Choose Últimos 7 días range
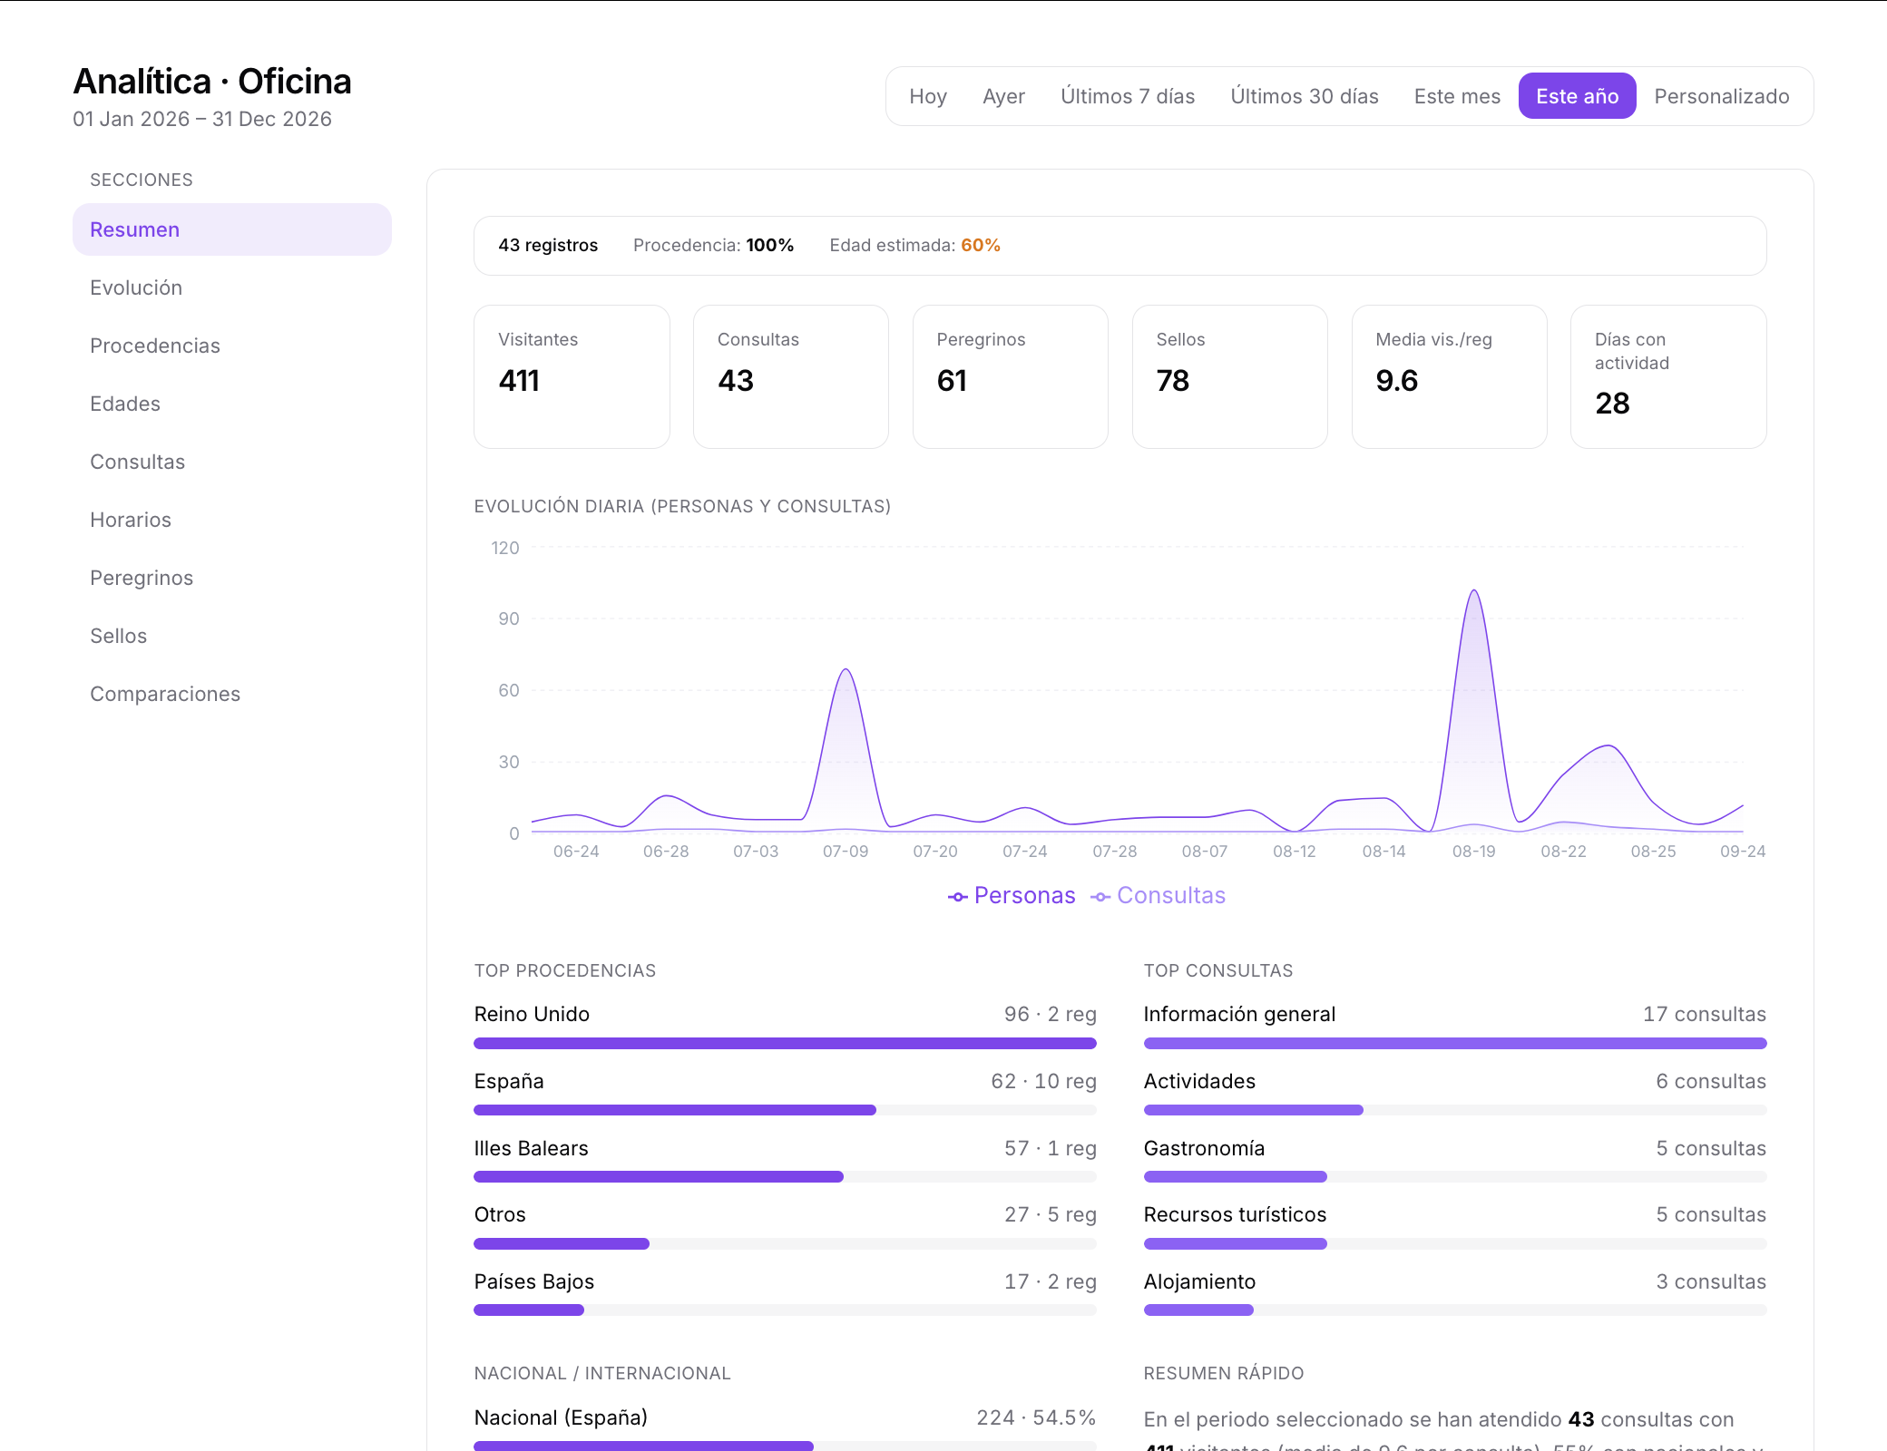 coord(1128,96)
